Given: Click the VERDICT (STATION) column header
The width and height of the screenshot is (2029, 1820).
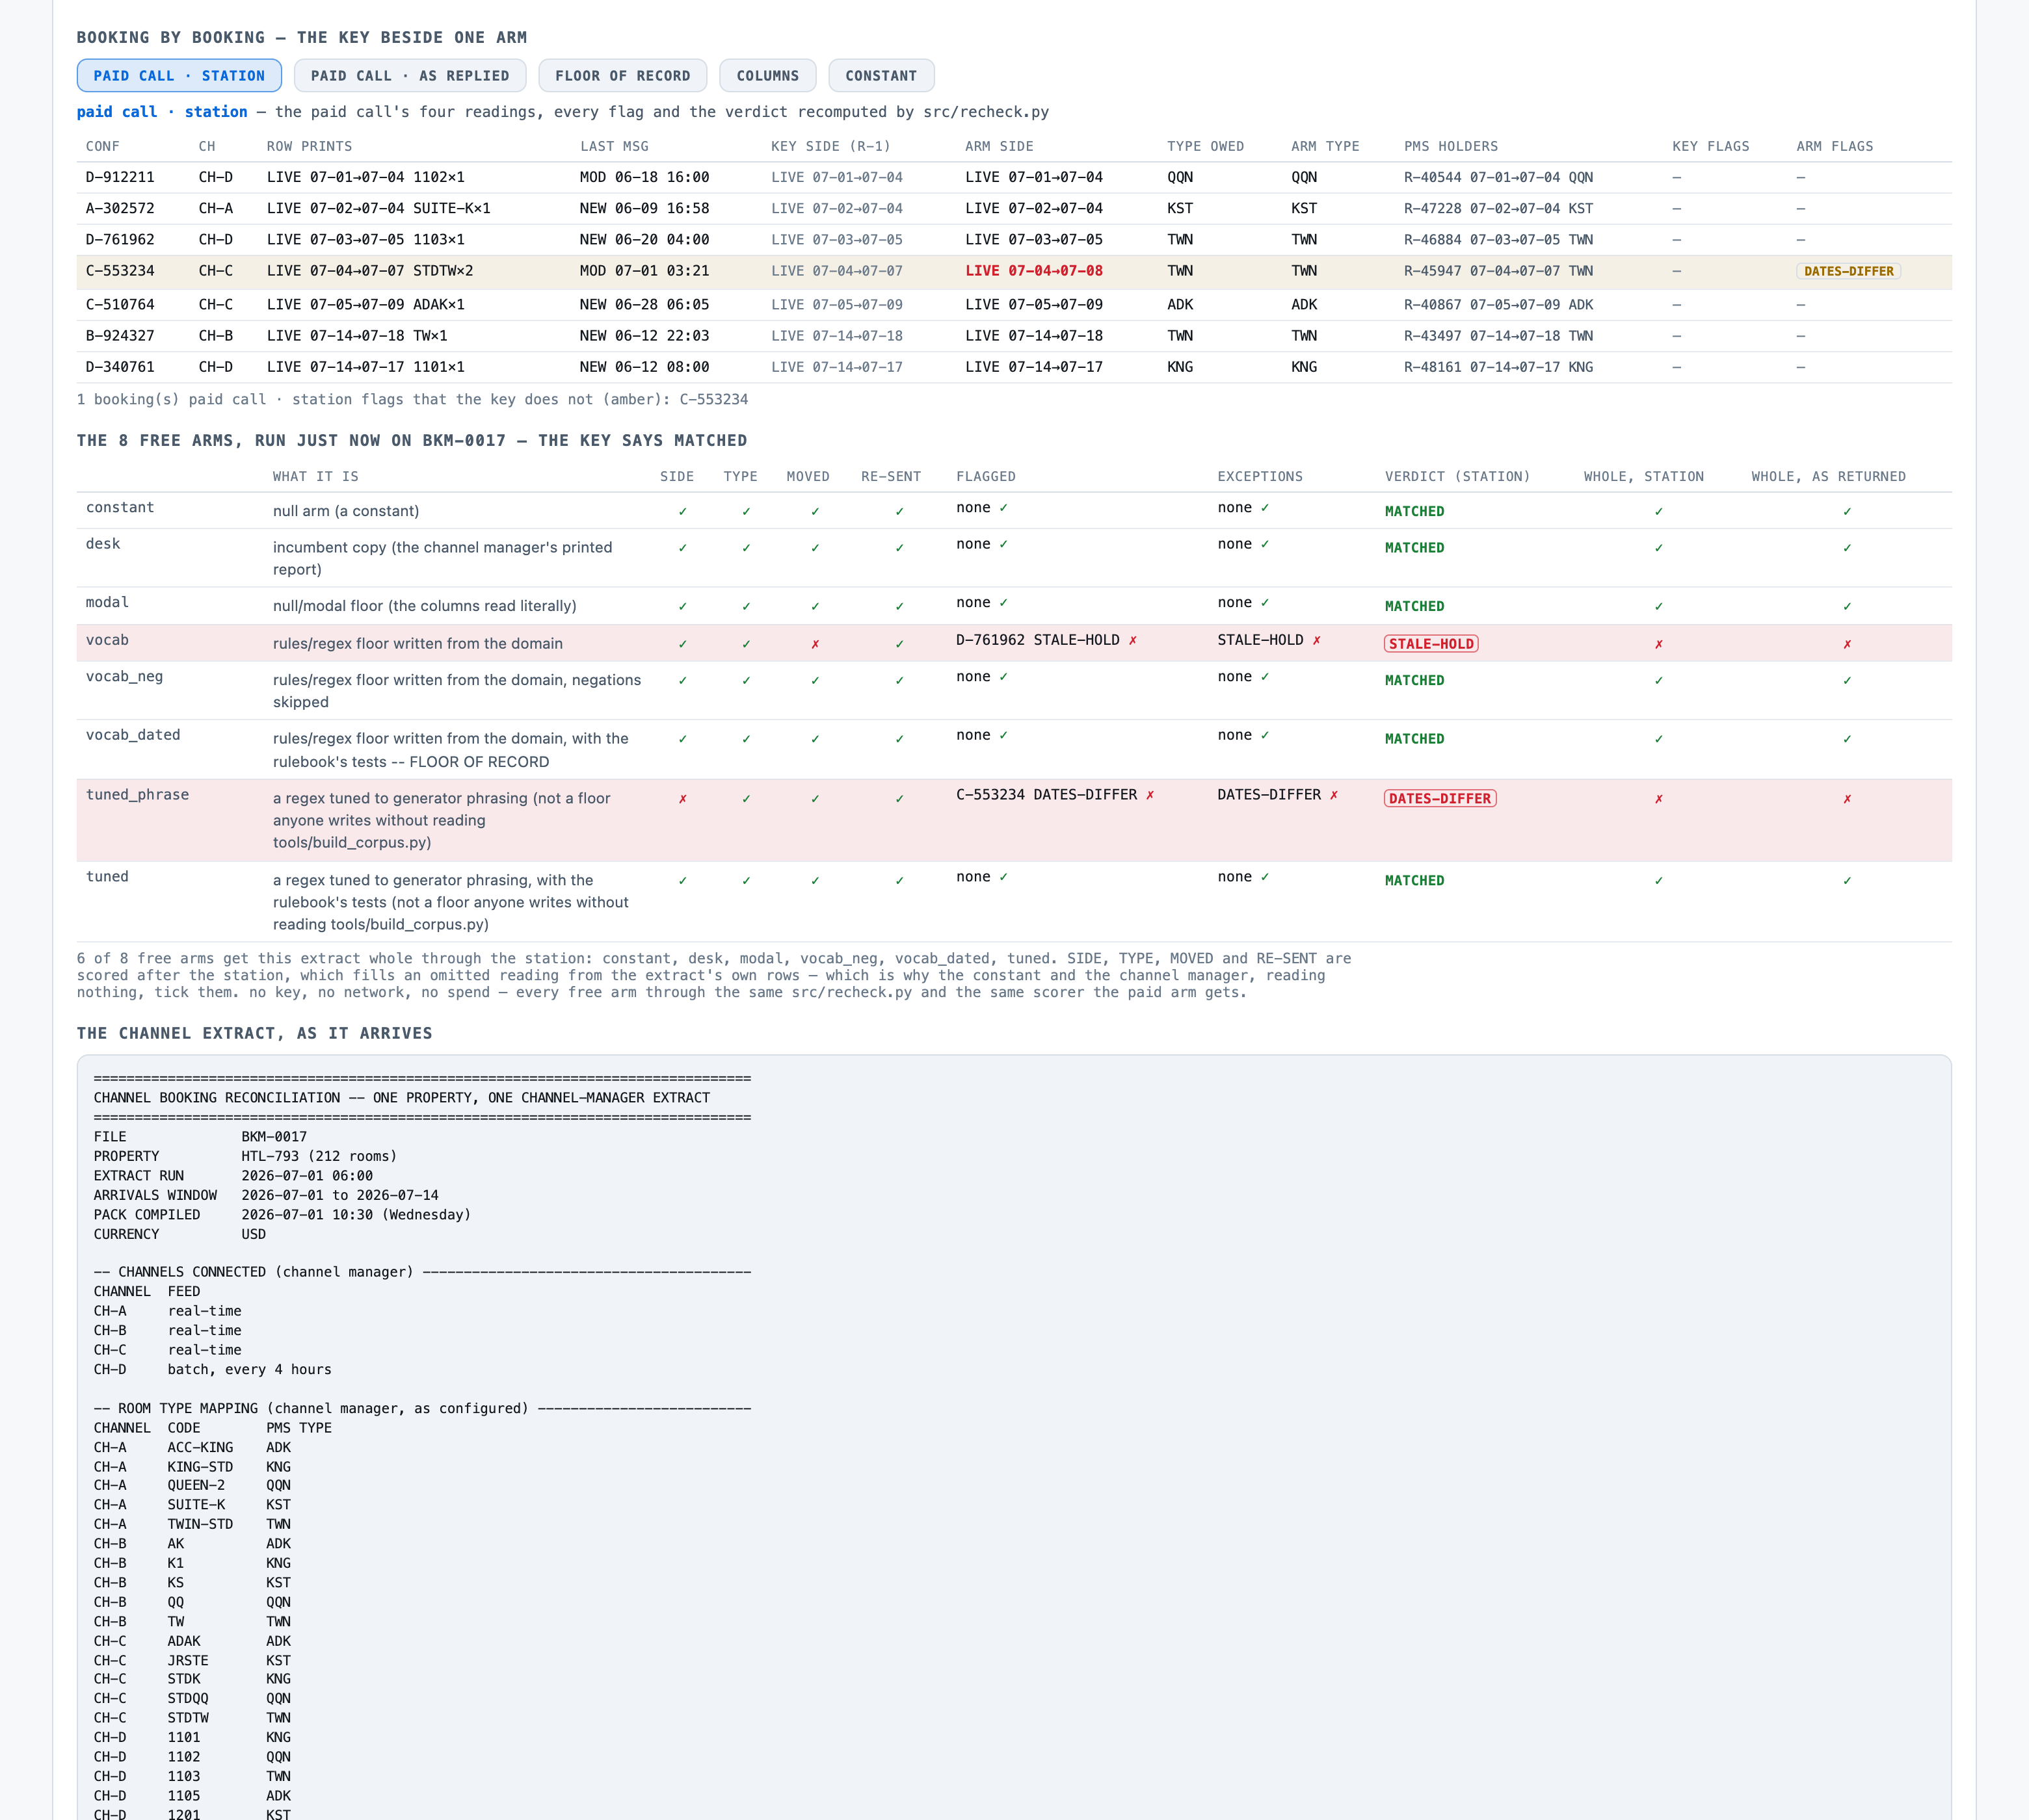Looking at the screenshot, I should click(x=1457, y=477).
